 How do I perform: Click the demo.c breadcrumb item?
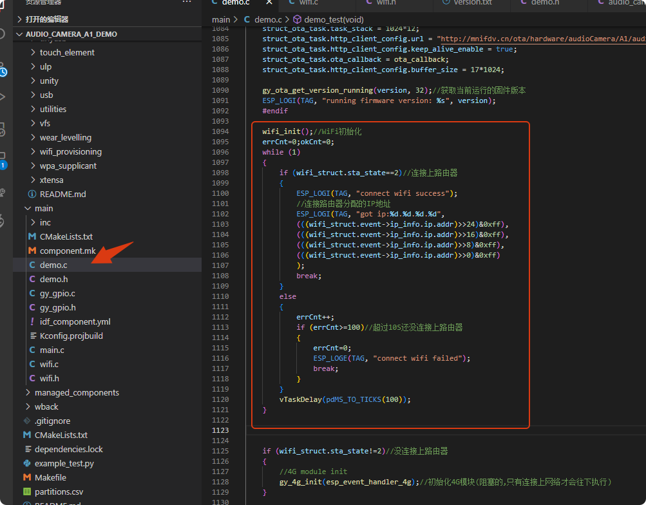pos(267,20)
